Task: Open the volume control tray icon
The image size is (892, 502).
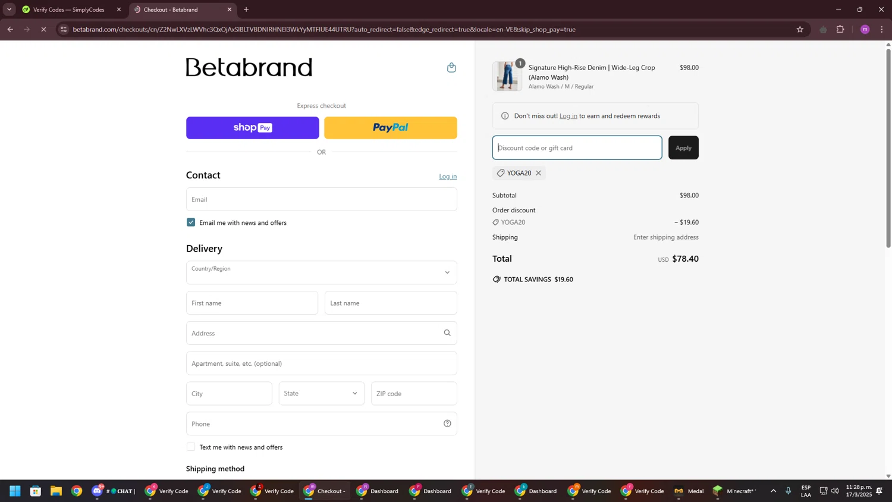Action: pyautogui.click(x=835, y=491)
